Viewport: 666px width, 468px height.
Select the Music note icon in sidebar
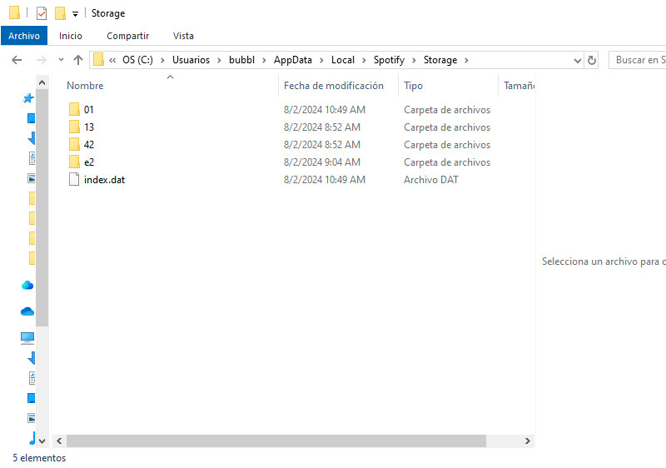pos(32,438)
